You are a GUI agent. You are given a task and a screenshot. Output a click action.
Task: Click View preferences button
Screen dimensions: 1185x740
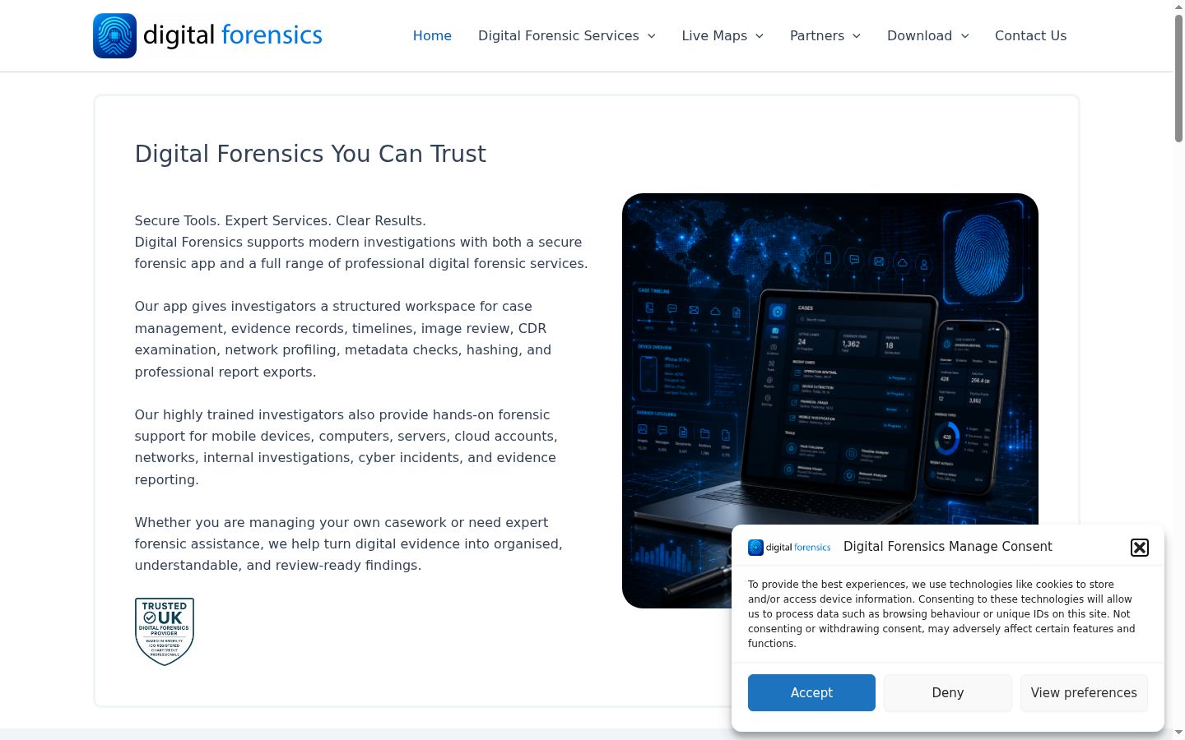(1084, 692)
